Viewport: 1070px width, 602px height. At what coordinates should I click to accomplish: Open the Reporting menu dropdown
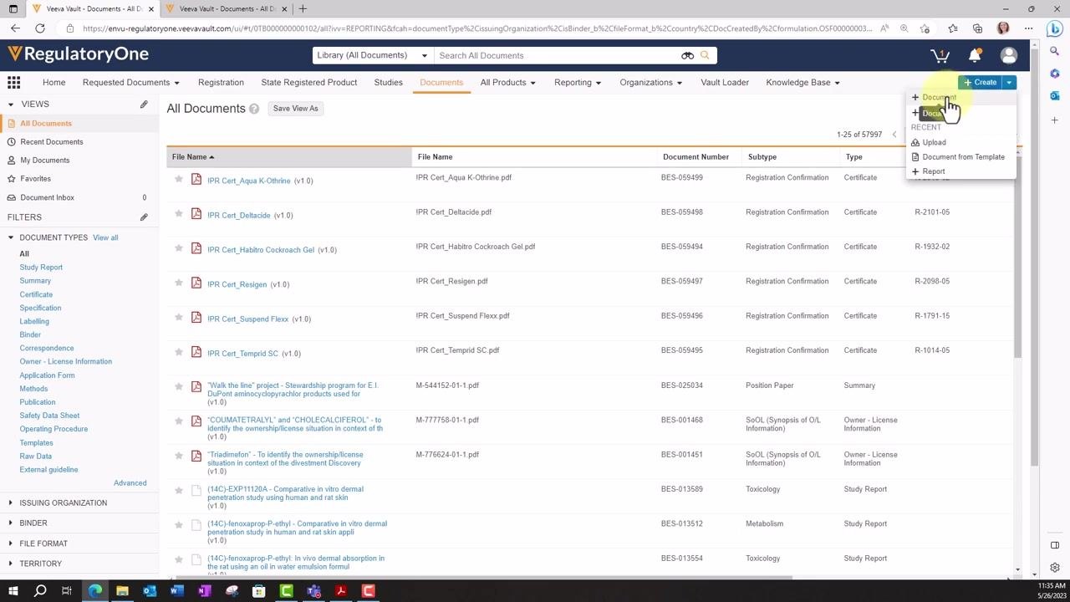click(x=578, y=83)
